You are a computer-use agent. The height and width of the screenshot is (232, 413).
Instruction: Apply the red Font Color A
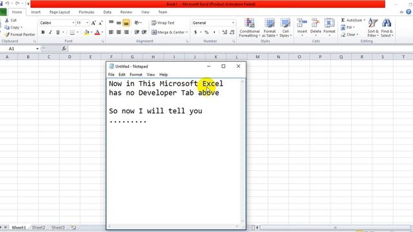[97, 32]
